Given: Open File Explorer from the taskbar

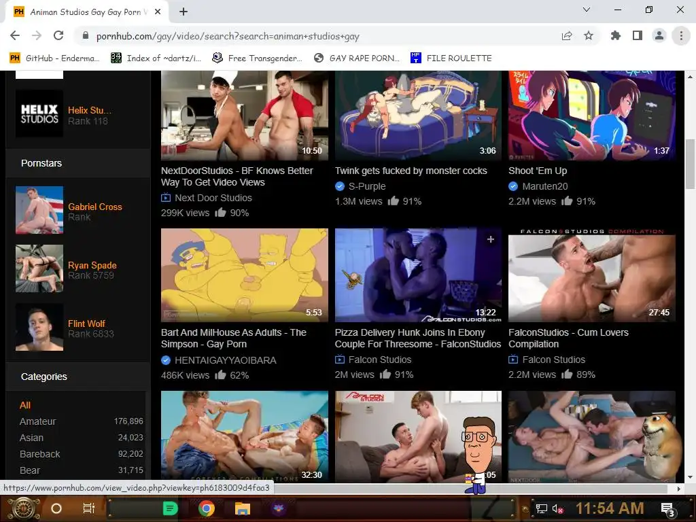Looking at the screenshot, I should [x=243, y=508].
